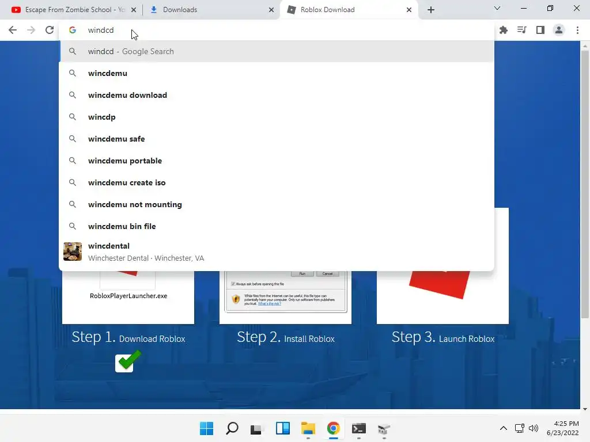Click the address bar with text windcd
The width and height of the screenshot is (590, 442).
coord(277,30)
